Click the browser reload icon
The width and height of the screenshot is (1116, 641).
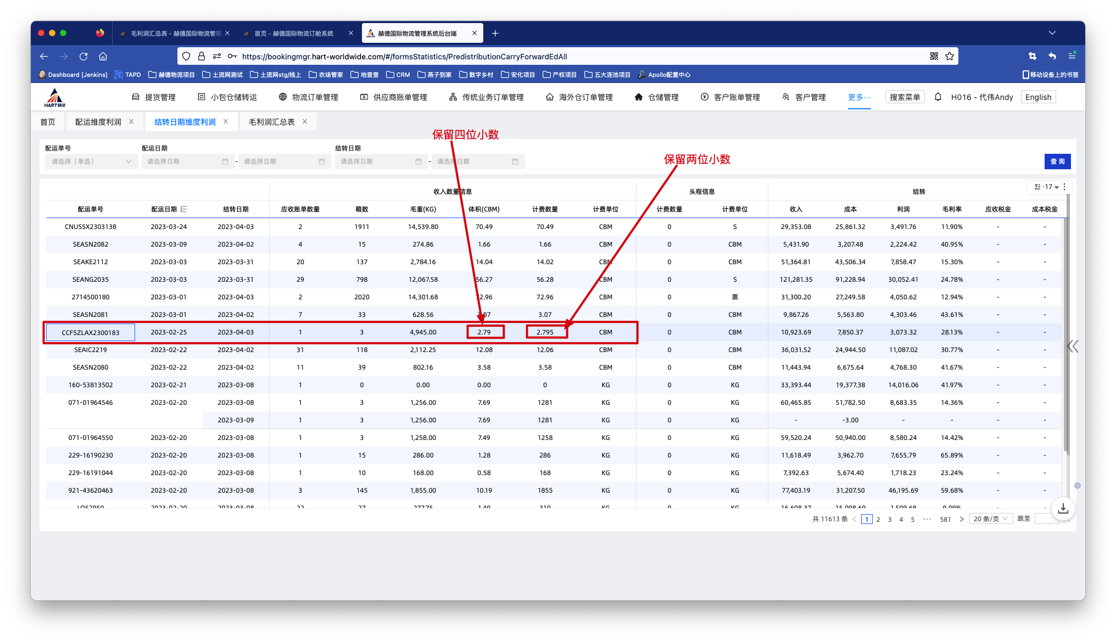(x=83, y=56)
